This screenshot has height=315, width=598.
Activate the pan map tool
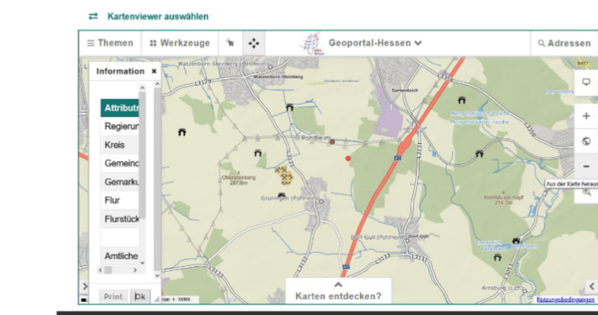(254, 43)
